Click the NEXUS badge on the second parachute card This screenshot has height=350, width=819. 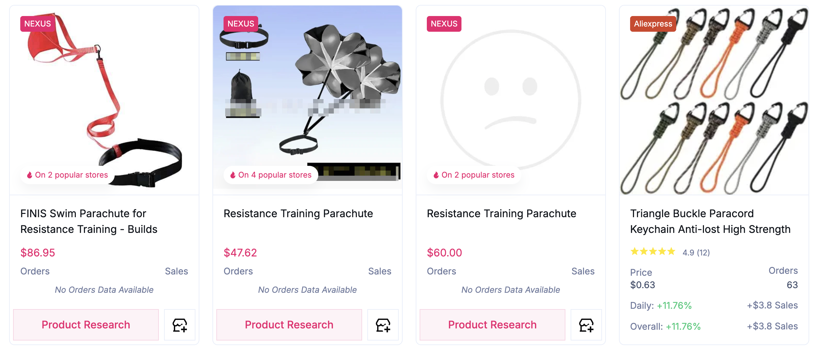240,24
